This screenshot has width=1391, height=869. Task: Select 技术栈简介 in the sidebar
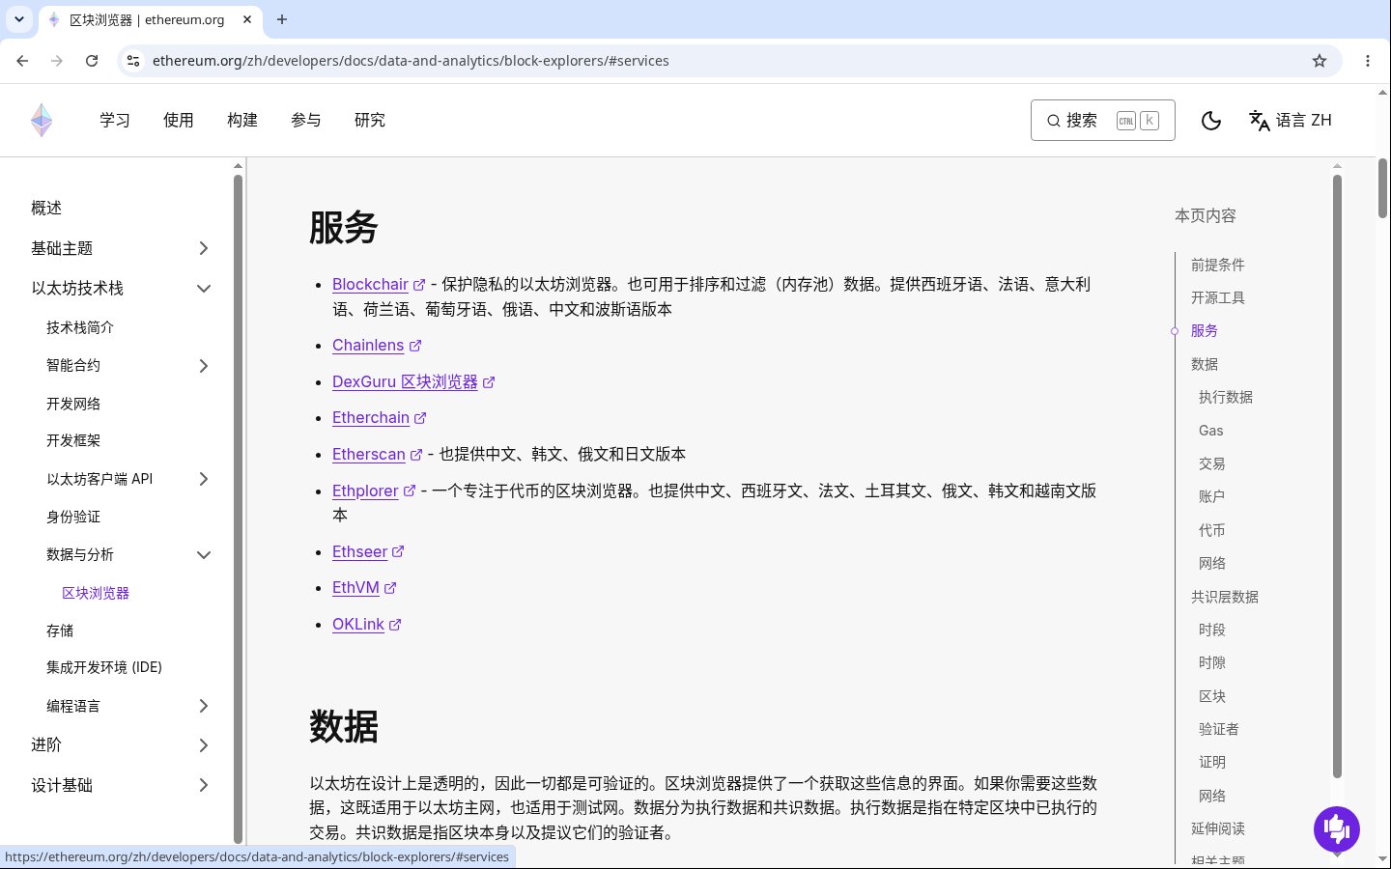[x=80, y=328]
